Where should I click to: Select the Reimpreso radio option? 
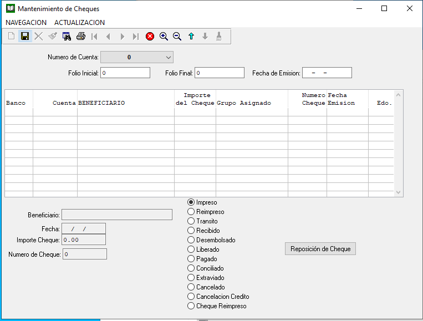pos(191,212)
